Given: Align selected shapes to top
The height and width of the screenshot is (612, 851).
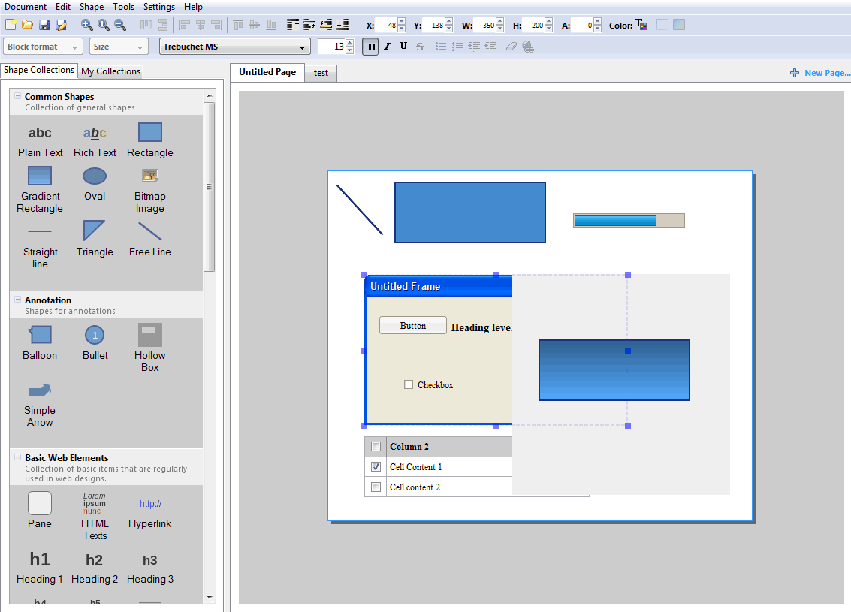Looking at the screenshot, I should coord(238,25).
